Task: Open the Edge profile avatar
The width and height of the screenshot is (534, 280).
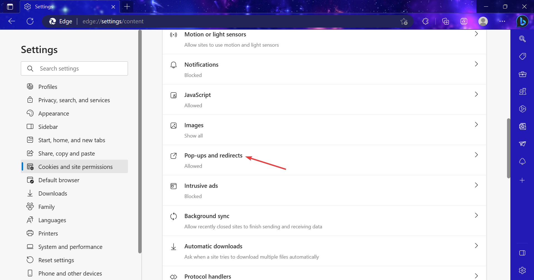Action: point(483,21)
